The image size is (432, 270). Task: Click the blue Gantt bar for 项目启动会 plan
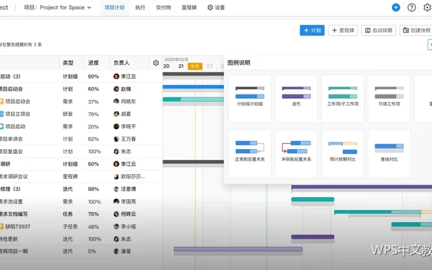click(193, 87)
